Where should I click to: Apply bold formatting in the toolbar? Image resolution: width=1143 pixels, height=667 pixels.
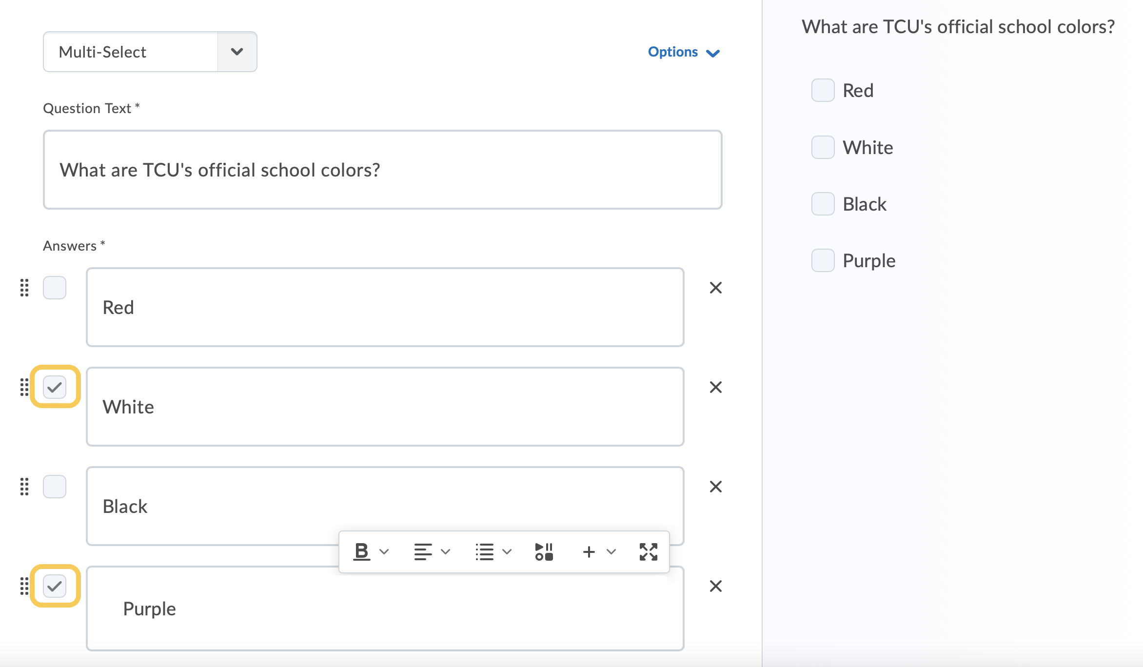[x=361, y=552]
